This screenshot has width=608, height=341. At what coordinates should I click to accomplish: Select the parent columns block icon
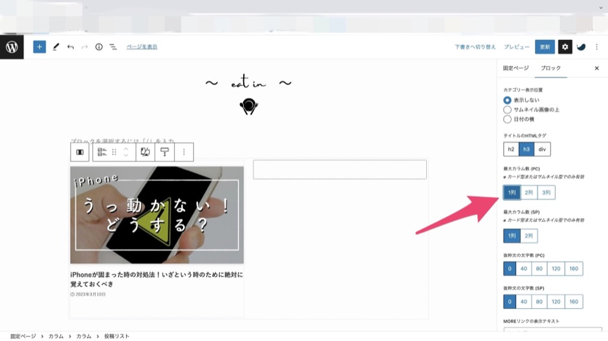(x=80, y=152)
